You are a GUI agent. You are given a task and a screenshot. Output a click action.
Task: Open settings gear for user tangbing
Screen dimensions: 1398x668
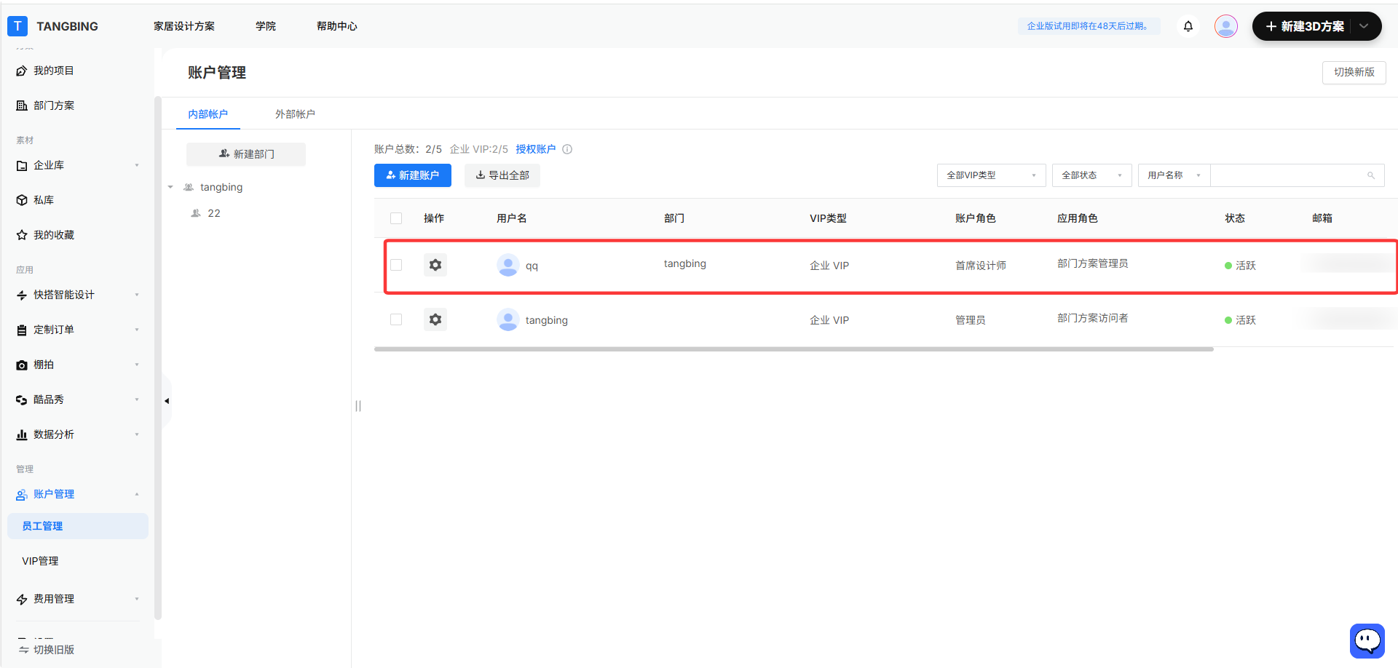point(435,319)
